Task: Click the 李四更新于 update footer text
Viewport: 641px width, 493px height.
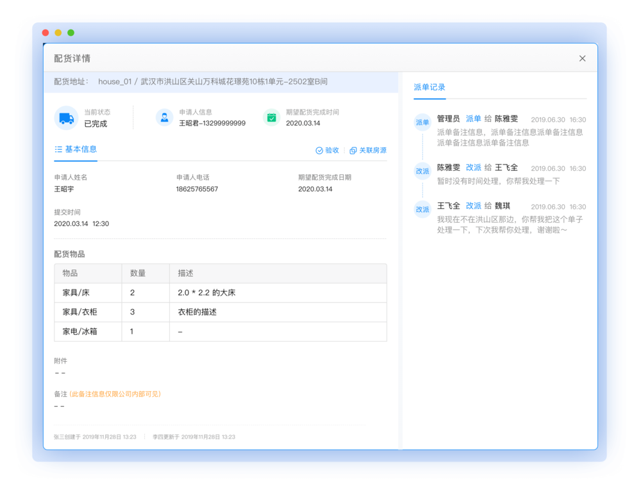Action: click(x=194, y=437)
